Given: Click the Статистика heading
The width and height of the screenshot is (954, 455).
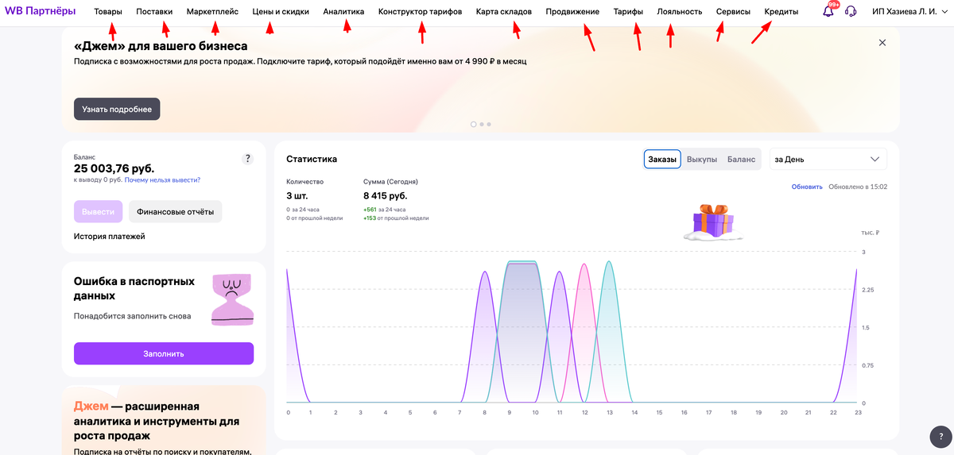Looking at the screenshot, I should tap(312, 159).
